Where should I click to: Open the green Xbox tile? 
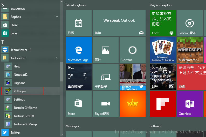click(x=163, y=23)
